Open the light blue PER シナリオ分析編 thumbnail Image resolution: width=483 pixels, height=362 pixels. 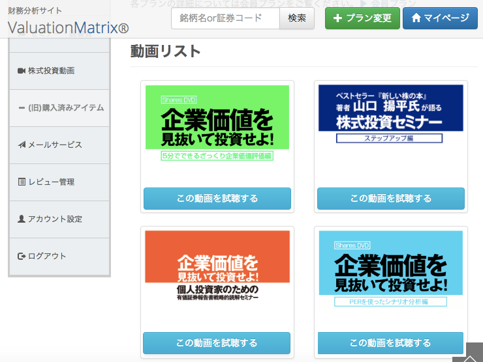[390, 269]
